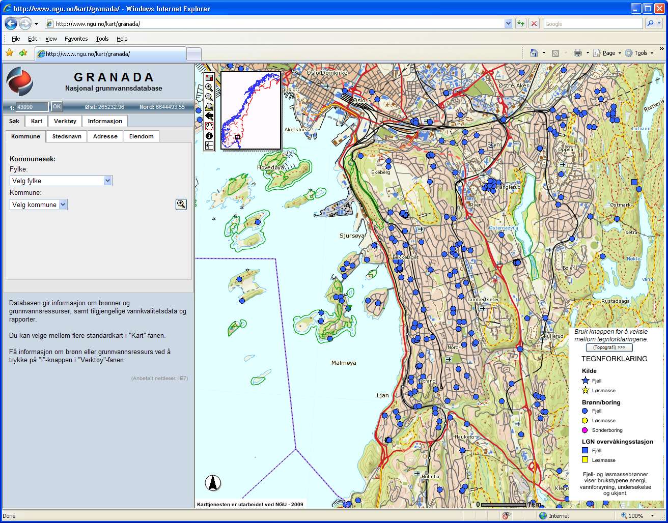The height and width of the screenshot is (523, 668).
Task: Open the View menu
Action: pyautogui.click(x=51, y=39)
